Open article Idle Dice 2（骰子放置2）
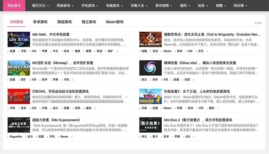This screenshot has width=269, height=154. pyautogui.click(x=198, y=120)
